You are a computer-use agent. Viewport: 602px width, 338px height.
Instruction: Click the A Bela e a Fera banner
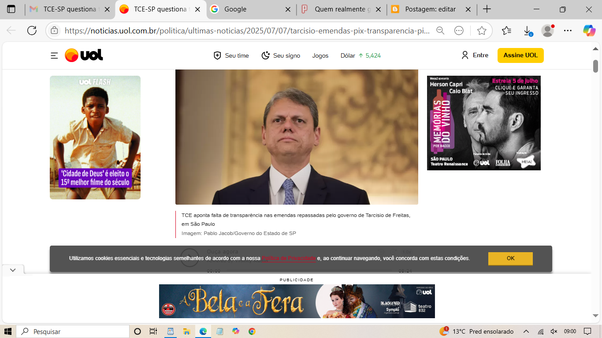[x=297, y=301]
